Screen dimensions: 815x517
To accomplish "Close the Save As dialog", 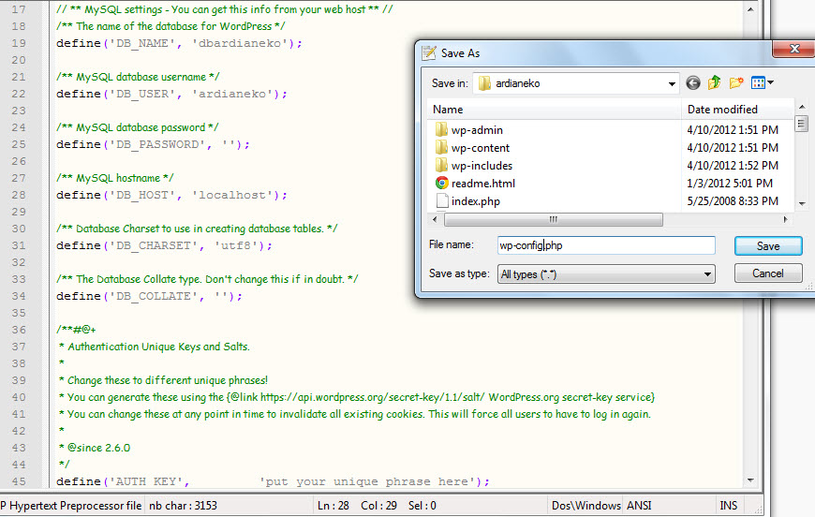I will tap(794, 49).
